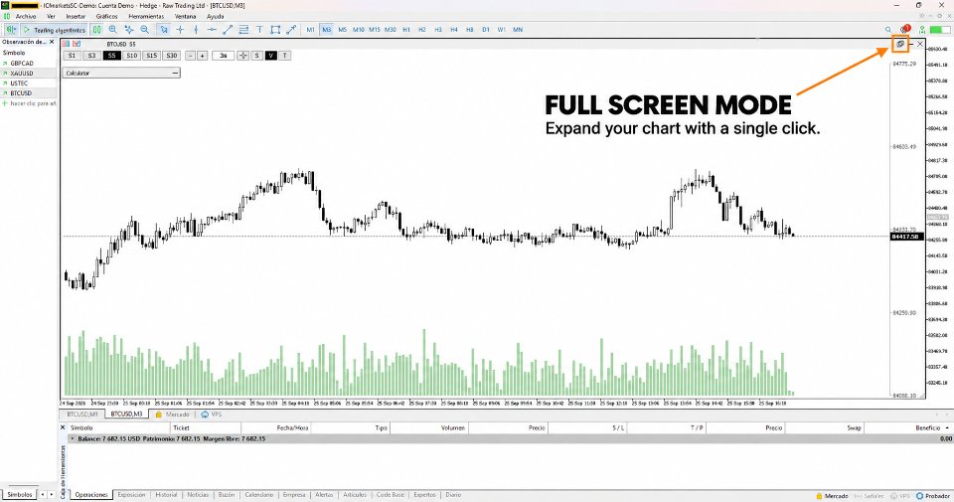Switch to the Historial tab

pos(166,495)
